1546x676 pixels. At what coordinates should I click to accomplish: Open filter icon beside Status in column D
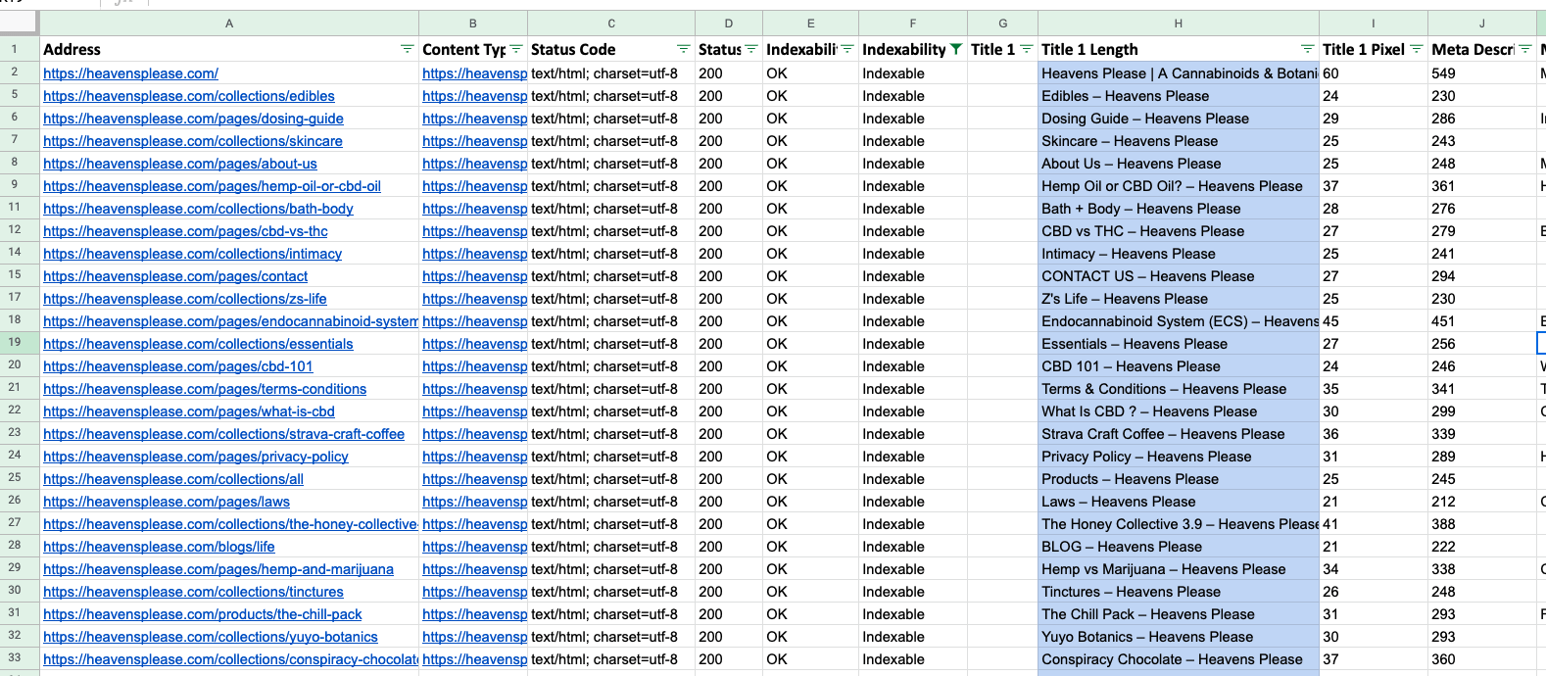pos(751,49)
